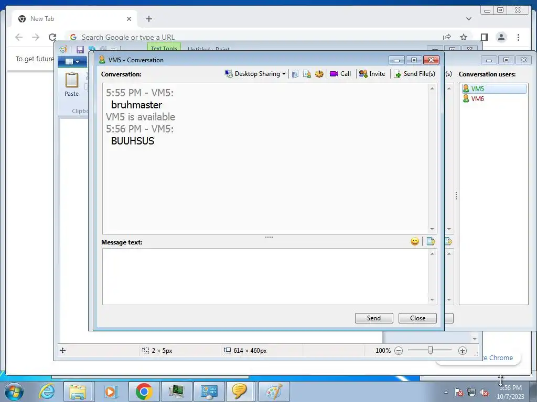Click the muted volume tray icon
Screen dimensions: 537x402
tap(484, 392)
